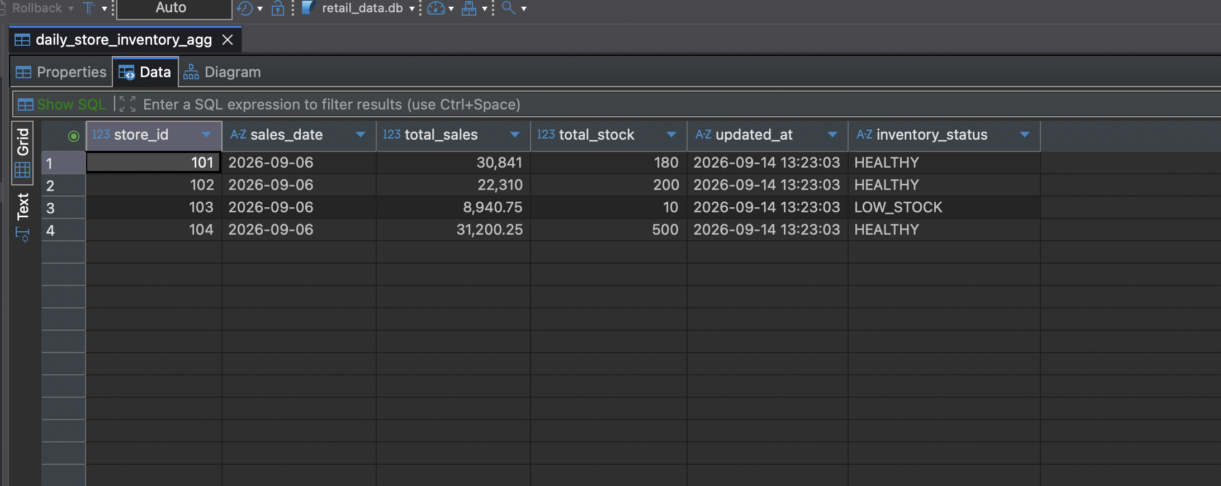Switch to Text view mode

point(22,207)
